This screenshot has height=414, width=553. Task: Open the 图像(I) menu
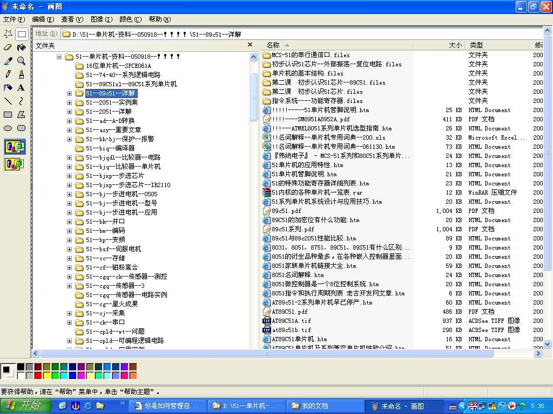click(102, 19)
